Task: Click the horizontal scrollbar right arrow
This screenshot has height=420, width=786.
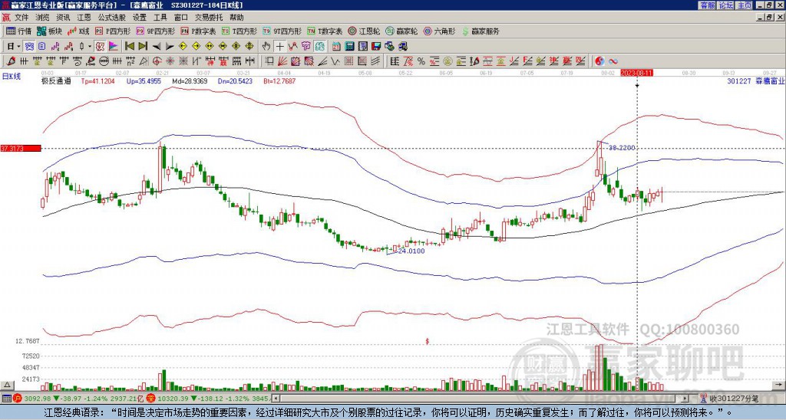Action: tap(685, 399)
